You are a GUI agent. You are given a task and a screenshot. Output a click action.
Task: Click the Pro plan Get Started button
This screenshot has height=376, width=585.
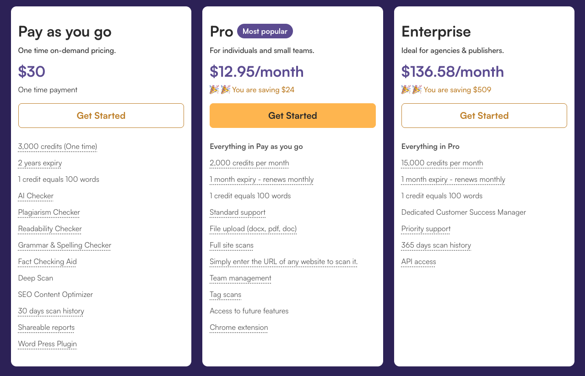pos(292,116)
